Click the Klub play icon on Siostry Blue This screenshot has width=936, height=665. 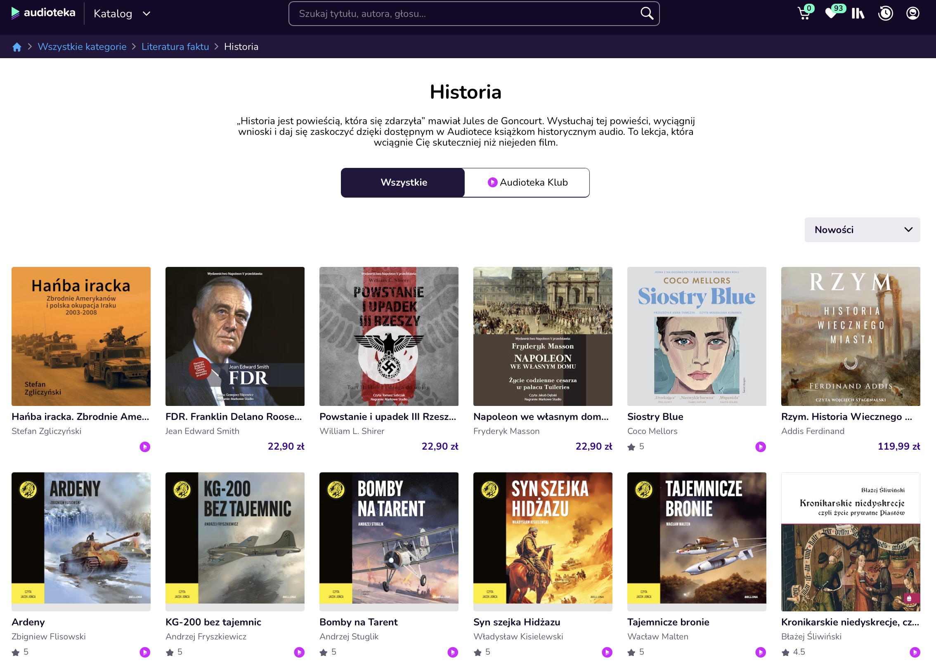tap(761, 447)
